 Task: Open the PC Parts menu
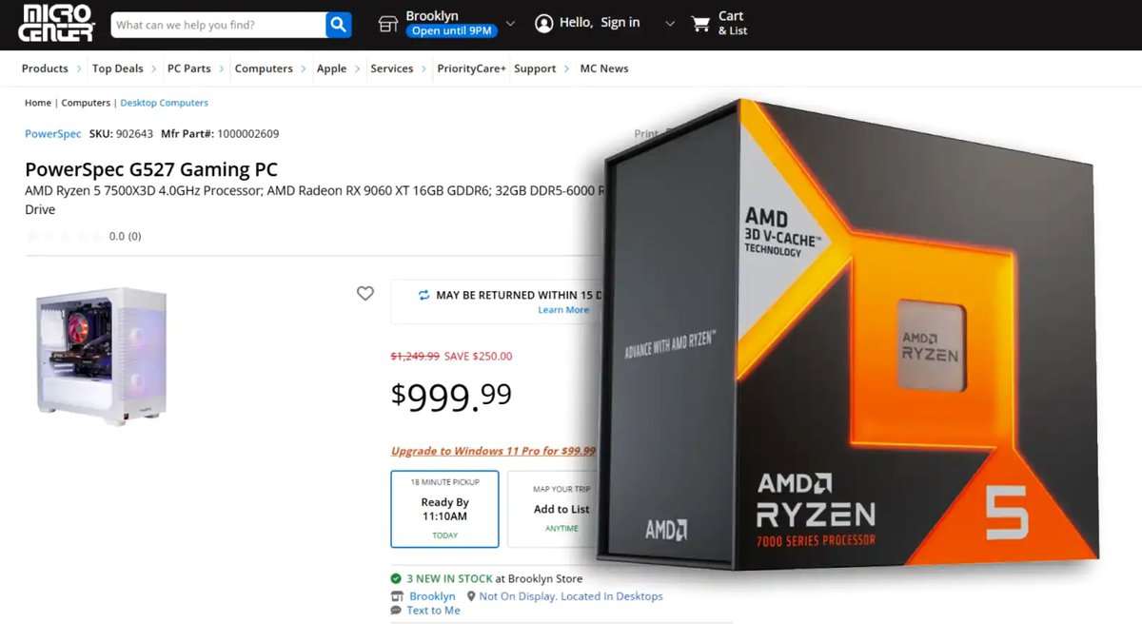188,68
